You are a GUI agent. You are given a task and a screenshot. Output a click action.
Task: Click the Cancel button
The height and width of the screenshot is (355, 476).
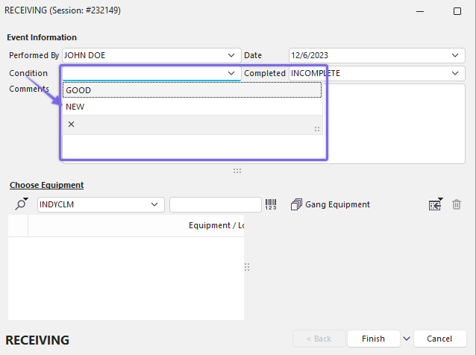point(440,339)
